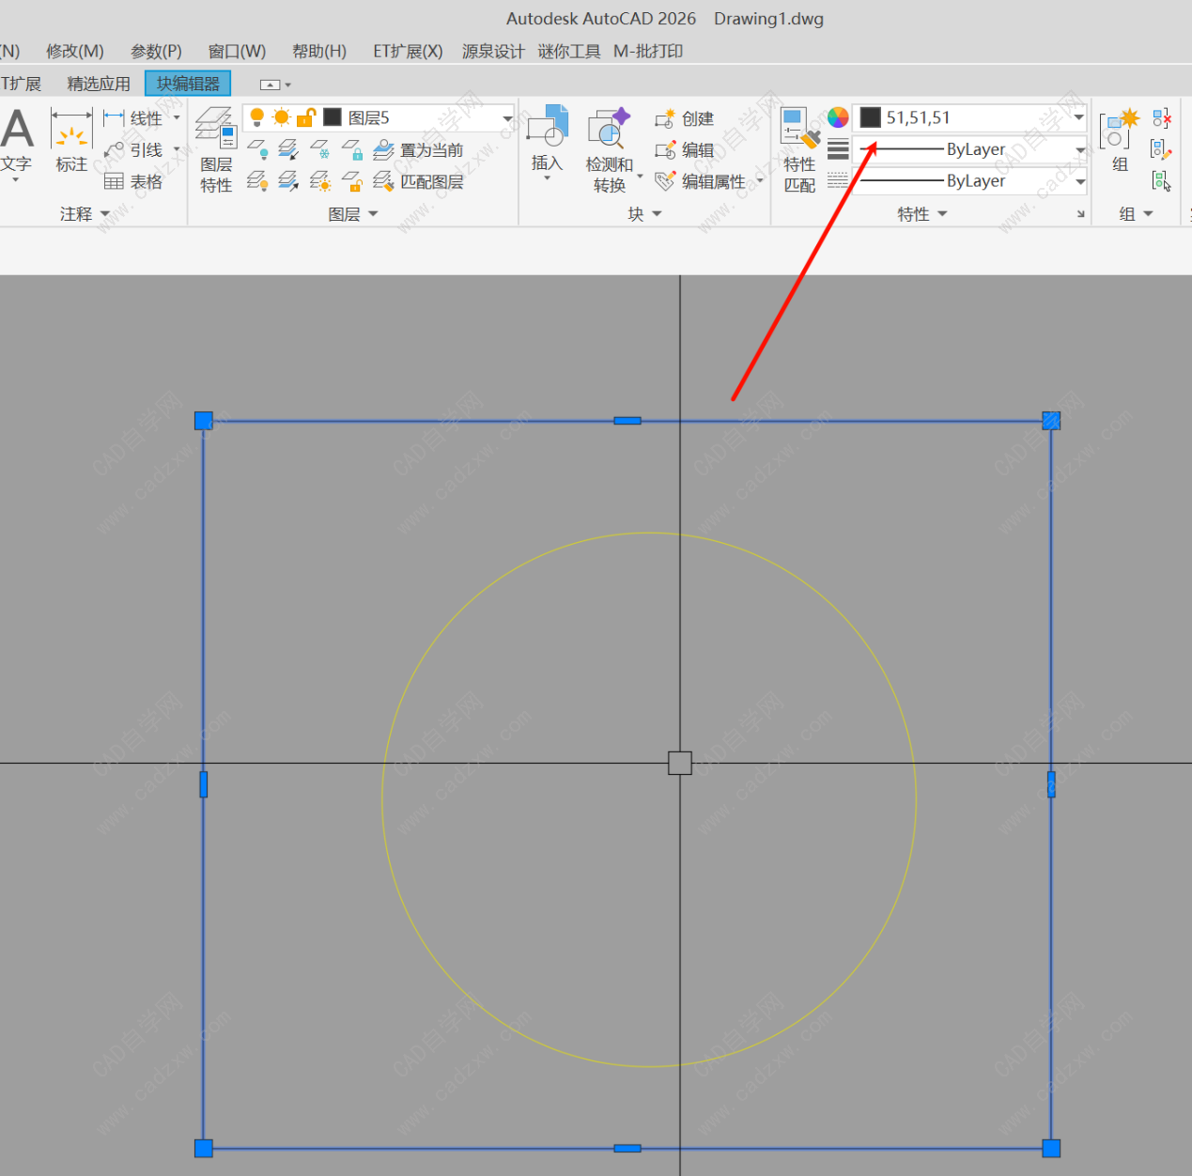Open the 51,51,51 object color dropdown

(1078, 118)
